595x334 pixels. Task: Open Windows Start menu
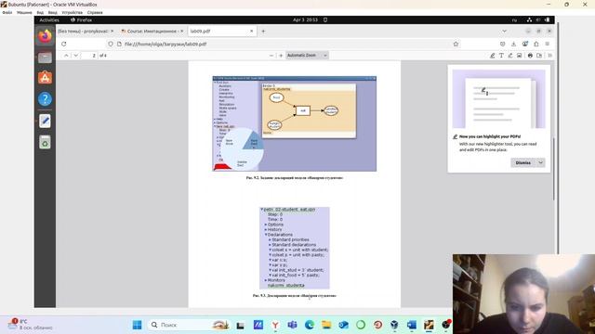coord(137,325)
